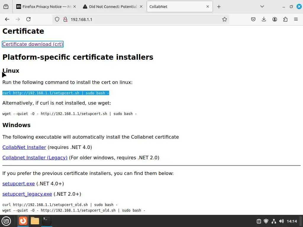Click the curl setupcert_old.sh command line
The height and width of the screenshot is (227, 303).
pos(60,205)
